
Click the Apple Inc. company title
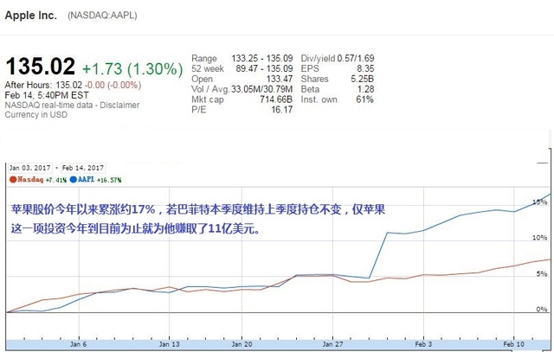(x=31, y=16)
